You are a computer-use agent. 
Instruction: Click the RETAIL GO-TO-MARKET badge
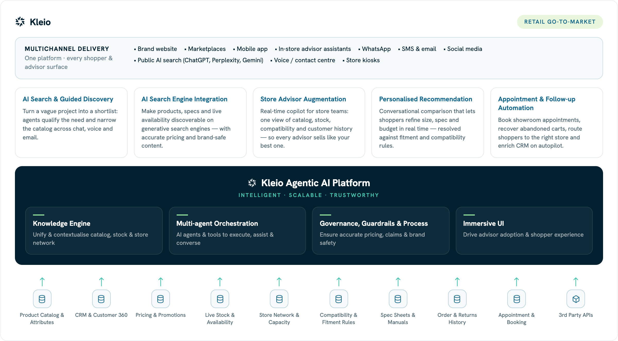click(x=560, y=22)
